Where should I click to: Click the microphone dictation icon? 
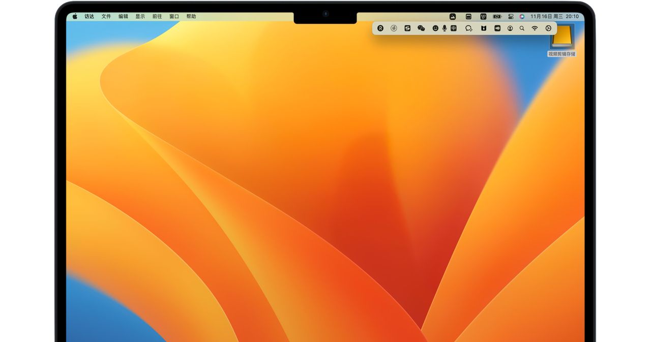click(445, 28)
